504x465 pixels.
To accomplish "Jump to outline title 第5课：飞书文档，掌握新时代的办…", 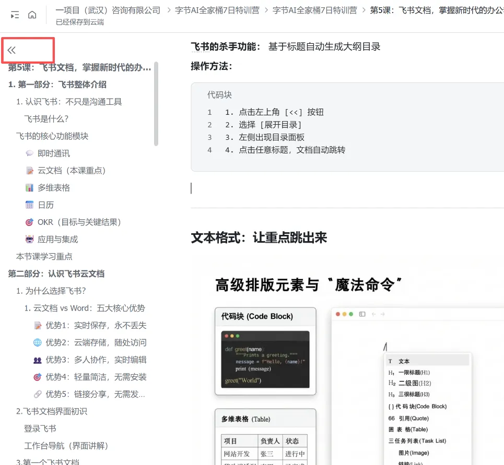I will [79, 67].
